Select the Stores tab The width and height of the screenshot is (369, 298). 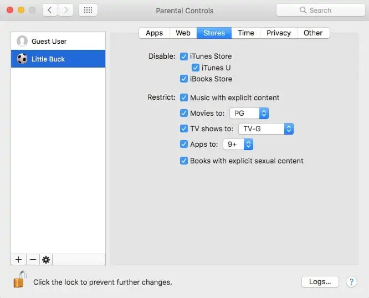click(x=214, y=33)
